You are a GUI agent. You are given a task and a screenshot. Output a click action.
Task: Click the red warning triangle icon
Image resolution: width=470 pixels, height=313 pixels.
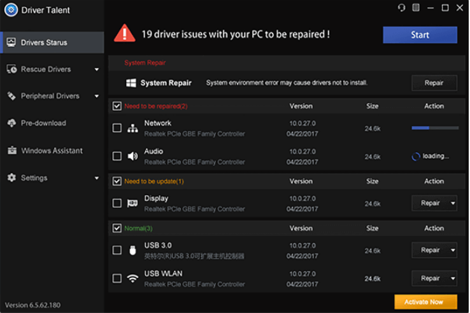coord(124,33)
